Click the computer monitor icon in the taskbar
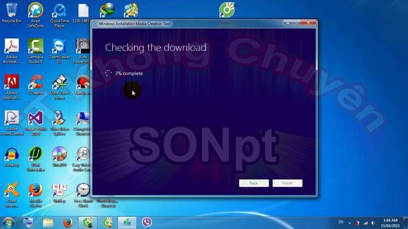The image size is (408, 229). point(28,223)
